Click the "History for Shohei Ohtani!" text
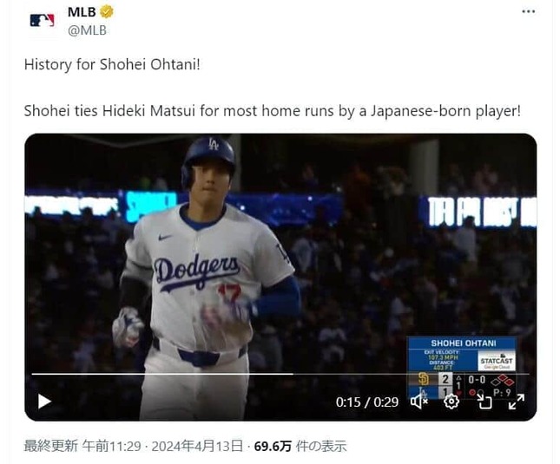The width and height of the screenshot is (560, 464). point(112,64)
